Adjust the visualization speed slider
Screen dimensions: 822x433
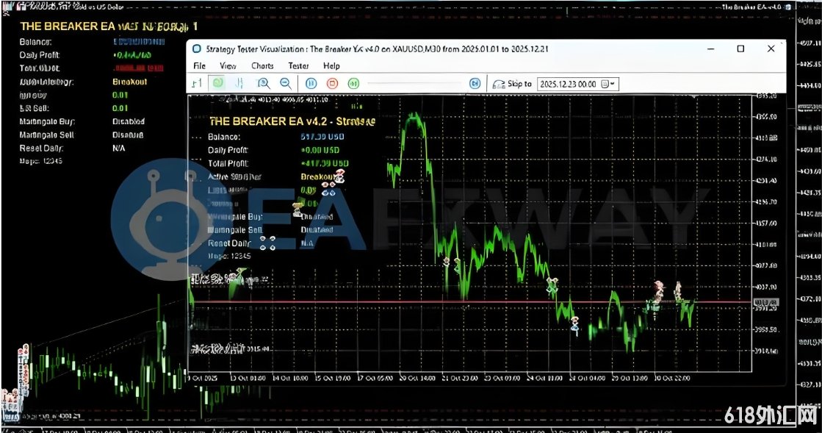[414, 84]
